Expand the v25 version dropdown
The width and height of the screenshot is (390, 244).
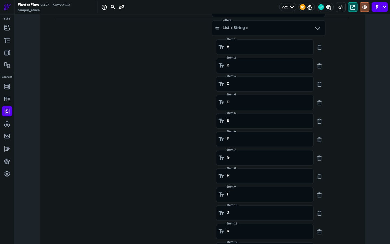(288, 7)
